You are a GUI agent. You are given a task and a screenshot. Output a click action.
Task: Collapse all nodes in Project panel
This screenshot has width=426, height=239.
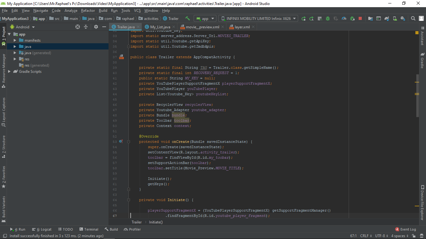[86, 27]
